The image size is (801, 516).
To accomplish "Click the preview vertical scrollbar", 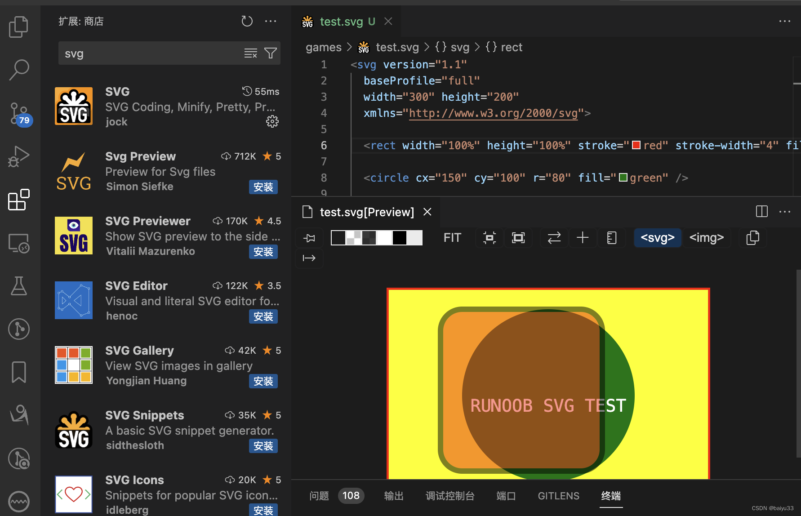I will point(798,363).
